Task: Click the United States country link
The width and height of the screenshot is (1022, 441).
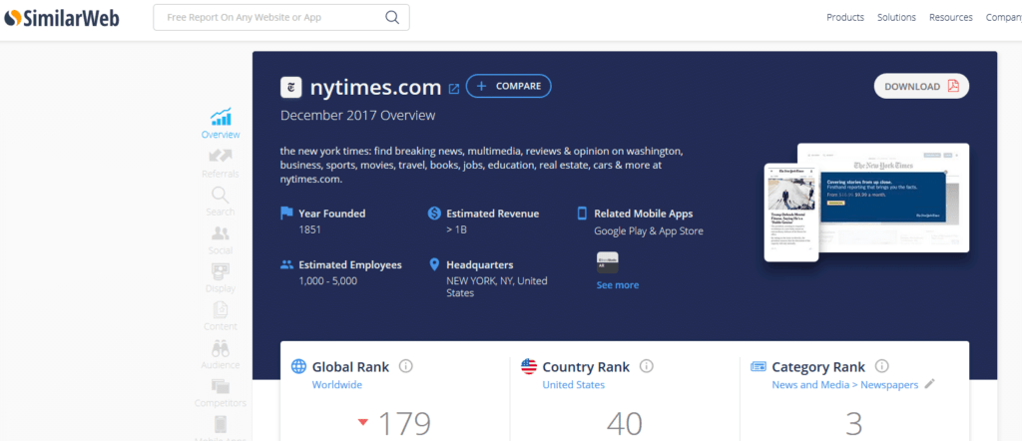Action: point(574,384)
